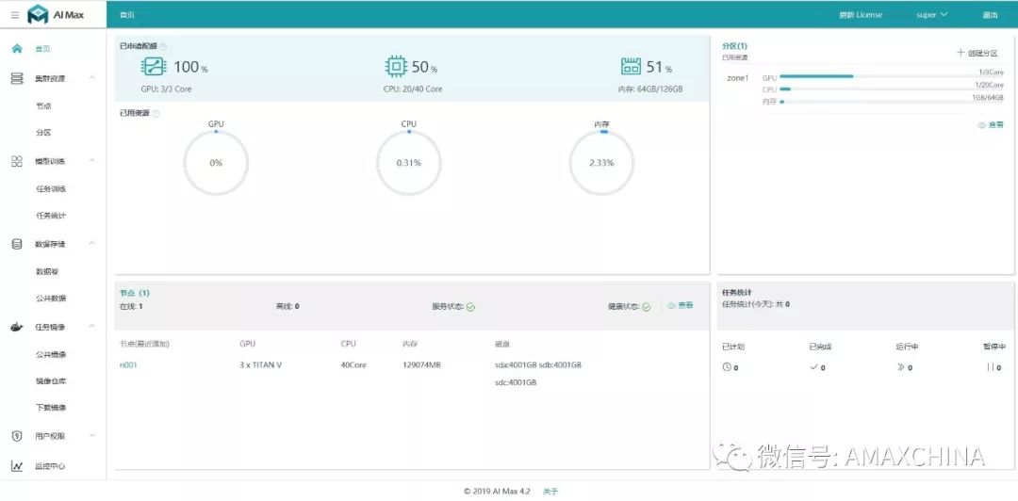
Task: Open node n001 link in node table
Action: click(x=128, y=364)
